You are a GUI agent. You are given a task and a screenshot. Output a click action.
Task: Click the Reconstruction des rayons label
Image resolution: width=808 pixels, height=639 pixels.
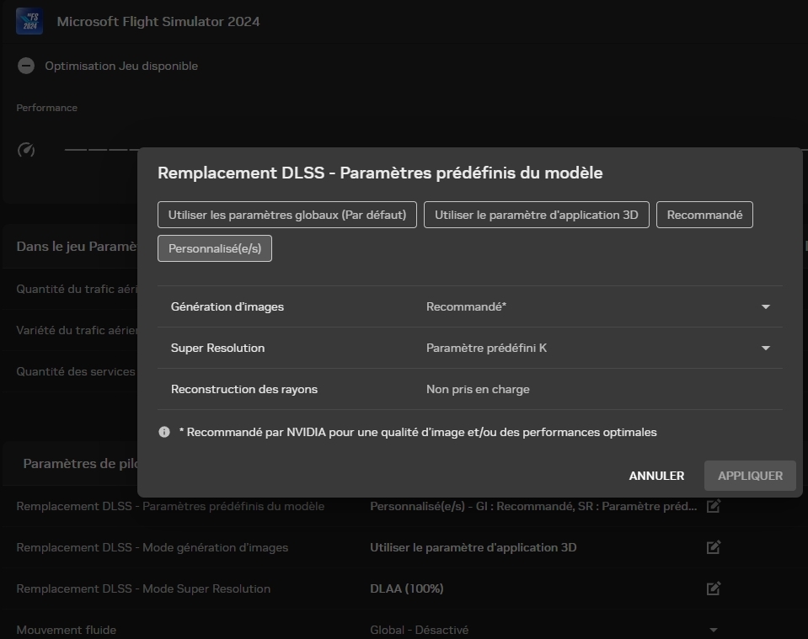pyautogui.click(x=244, y=389)
